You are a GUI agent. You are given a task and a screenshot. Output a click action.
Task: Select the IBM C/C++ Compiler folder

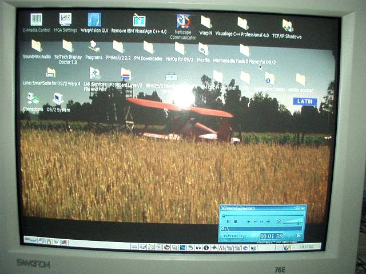coord(218,76)
